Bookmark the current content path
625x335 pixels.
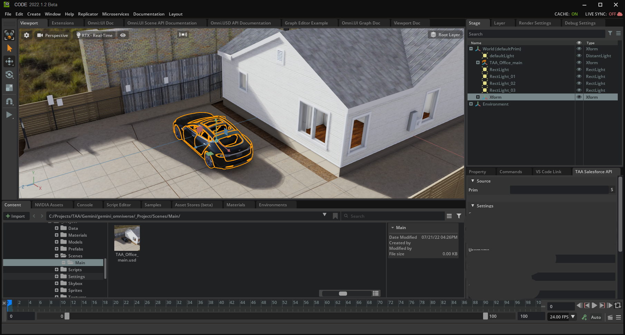pyautogui.click(x=335, y=216)
